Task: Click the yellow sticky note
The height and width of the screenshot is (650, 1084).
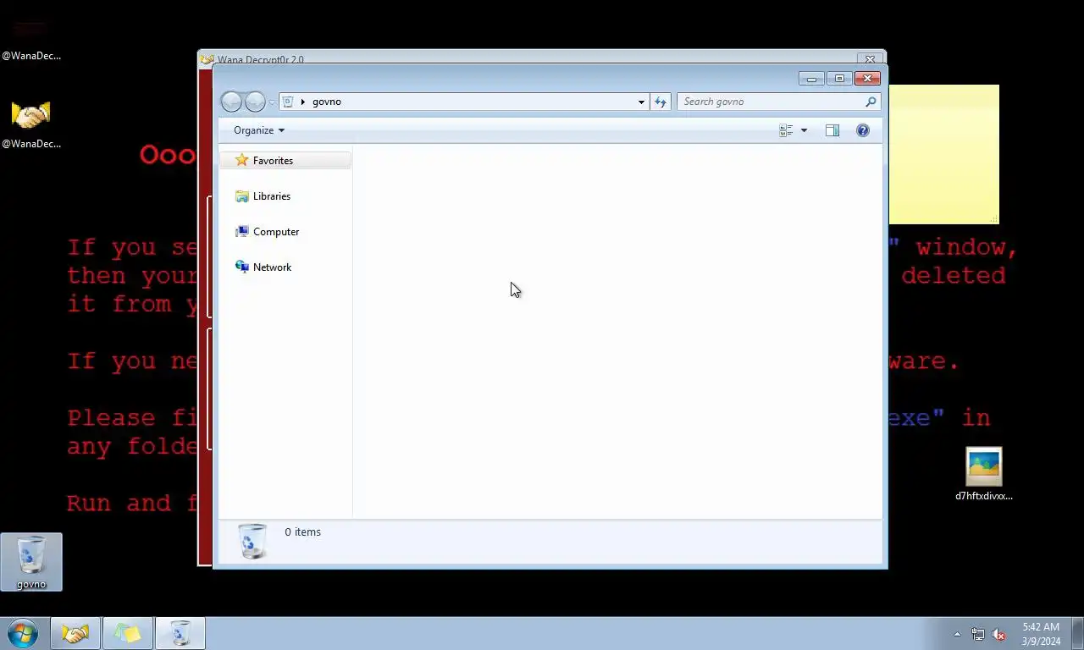Action: pos(943,154)
